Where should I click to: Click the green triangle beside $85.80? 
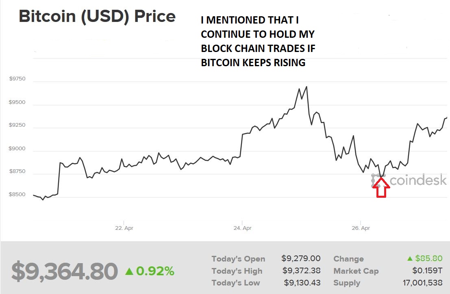410,259
